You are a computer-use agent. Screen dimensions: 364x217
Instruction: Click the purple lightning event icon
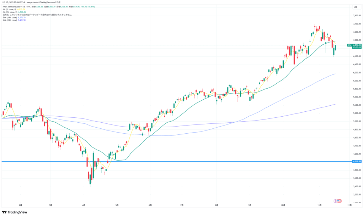(x=336, y=201)
